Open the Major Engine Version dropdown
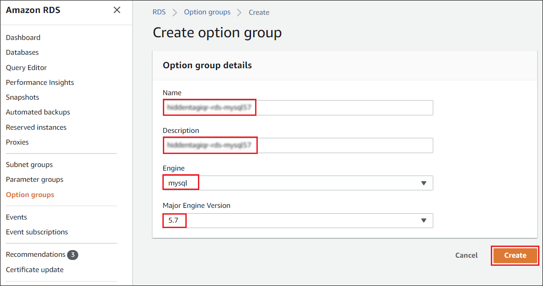Image resolution: width=543 pixels, height=286 pixels. coord(298,220)
